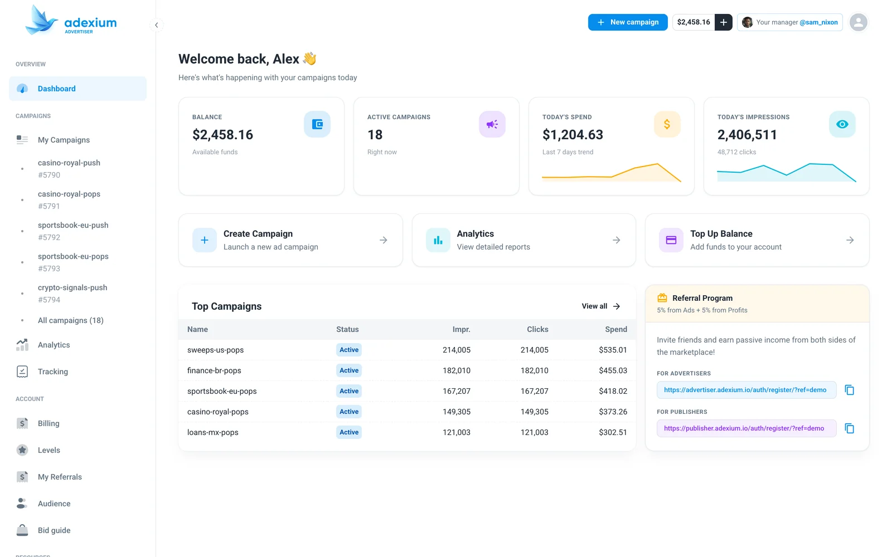The height and width of the screenshot is (557, 892).
Task: Click the Audience people icon
Action: tap(22, 504)
